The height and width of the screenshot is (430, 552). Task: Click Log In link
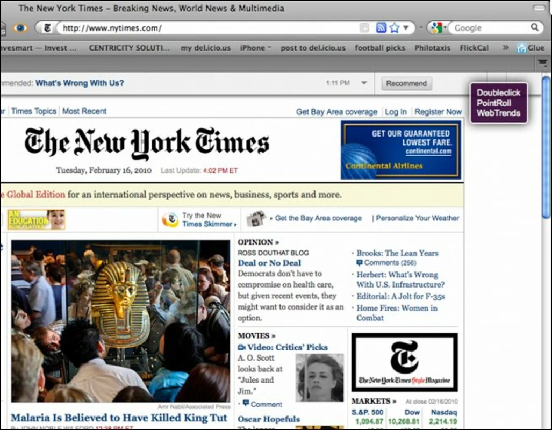click(396, 112)
